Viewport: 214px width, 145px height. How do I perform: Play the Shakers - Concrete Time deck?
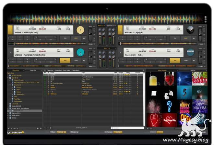76,61
